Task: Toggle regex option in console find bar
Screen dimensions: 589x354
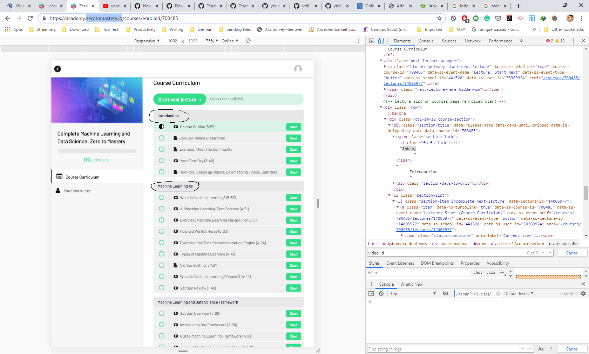Action: click(551, 349)
